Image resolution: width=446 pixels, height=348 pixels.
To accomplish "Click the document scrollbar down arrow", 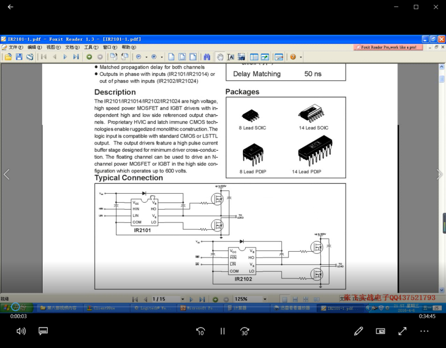I will [x=441, y=290].
